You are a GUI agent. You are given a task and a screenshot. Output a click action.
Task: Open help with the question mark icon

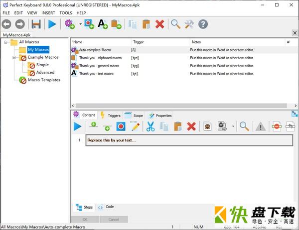point(203,24)
